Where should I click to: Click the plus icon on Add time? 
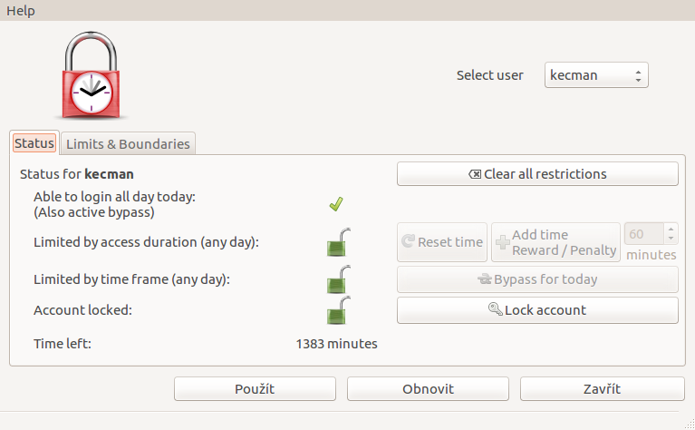(503, 242)
